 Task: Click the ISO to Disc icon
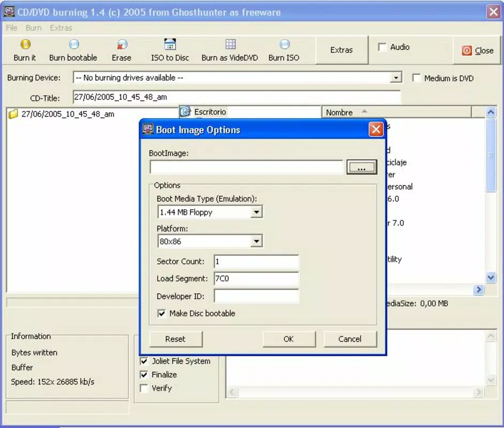170,44
